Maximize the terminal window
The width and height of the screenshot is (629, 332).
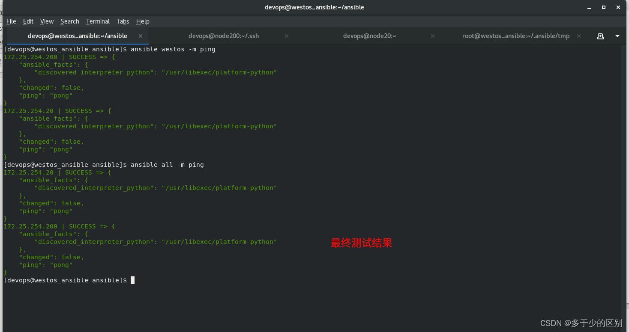(603, 7)
